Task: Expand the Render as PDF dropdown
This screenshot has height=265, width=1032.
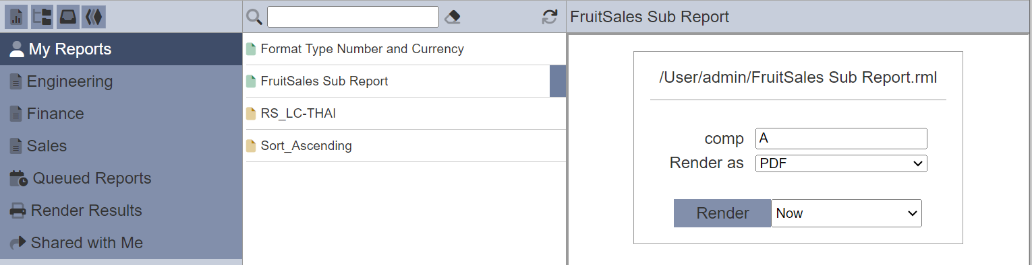Action: tap(841, 163)
